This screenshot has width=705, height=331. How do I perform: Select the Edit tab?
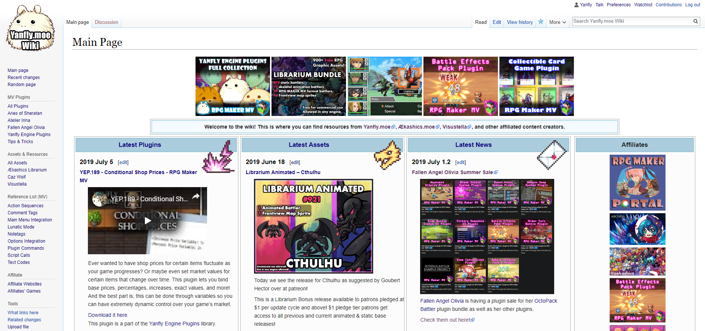(x=497, y=22)
